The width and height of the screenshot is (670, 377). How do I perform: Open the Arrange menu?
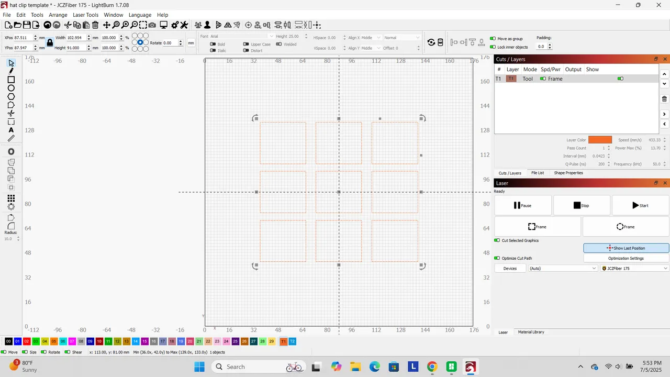[58, 15]
